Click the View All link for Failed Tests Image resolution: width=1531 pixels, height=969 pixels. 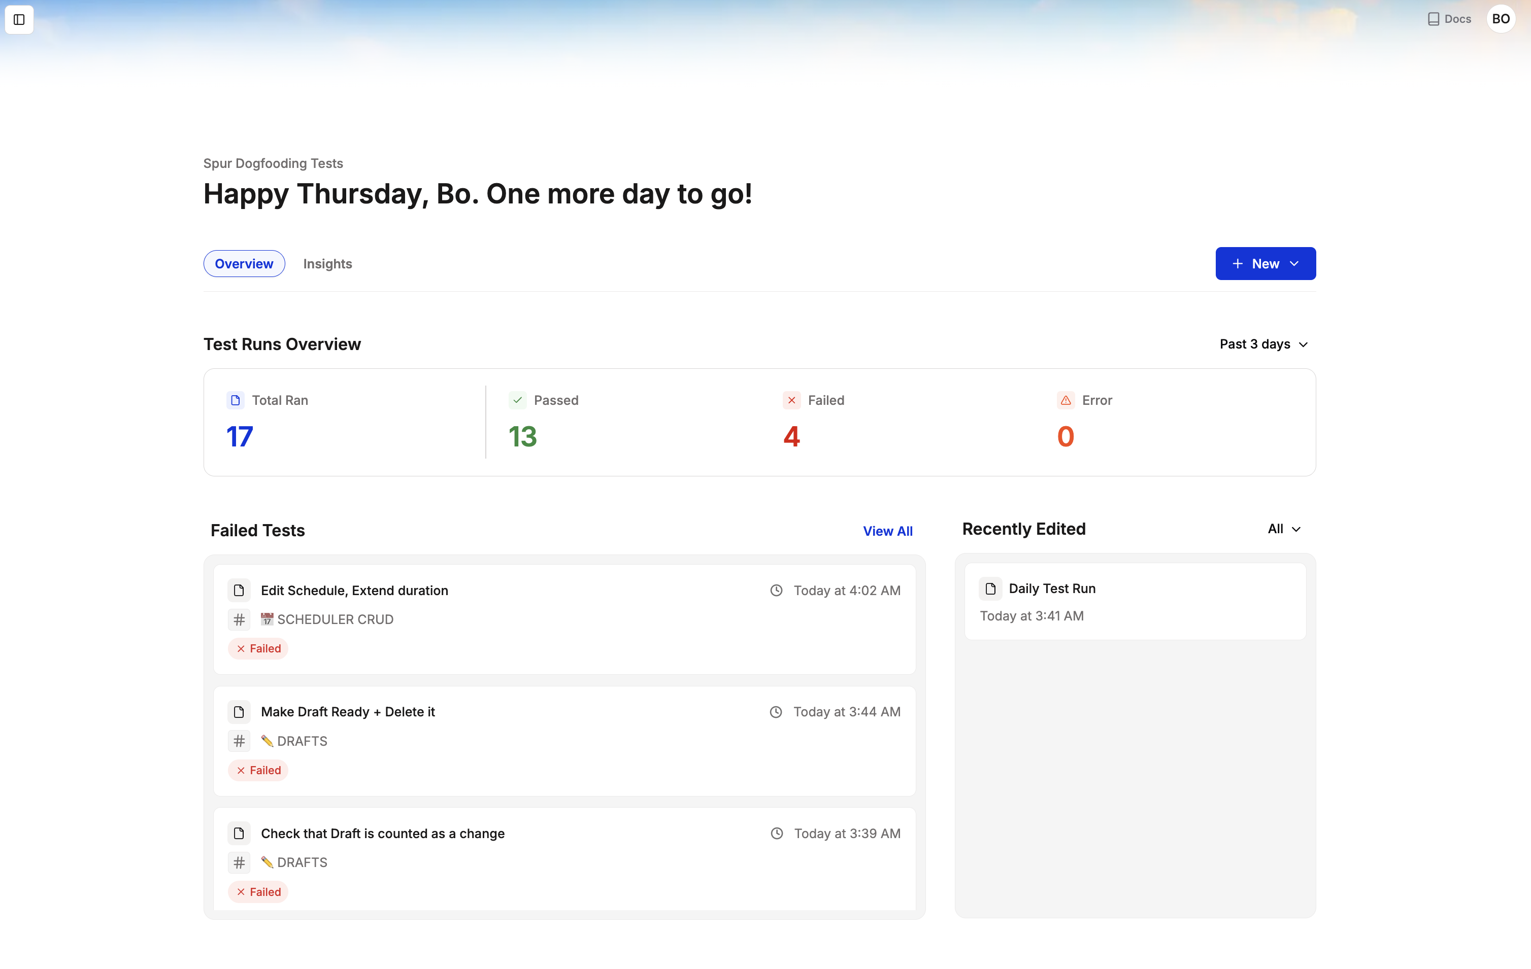point(888,531)
